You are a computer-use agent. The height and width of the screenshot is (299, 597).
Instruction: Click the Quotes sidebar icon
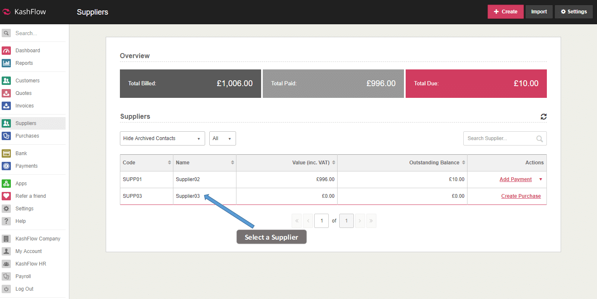pos(6,93)
